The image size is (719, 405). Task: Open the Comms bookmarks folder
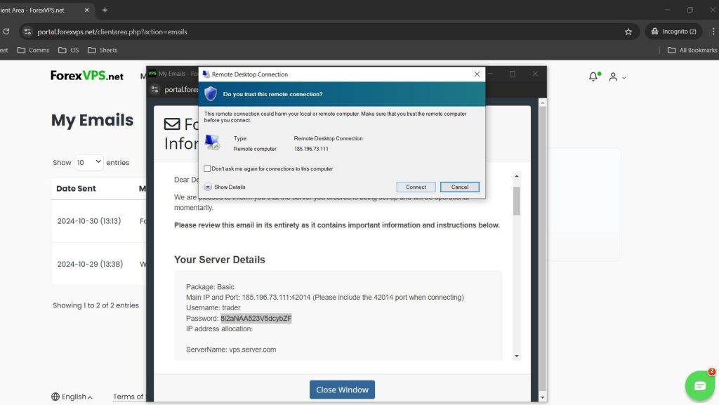click(33, 50)
